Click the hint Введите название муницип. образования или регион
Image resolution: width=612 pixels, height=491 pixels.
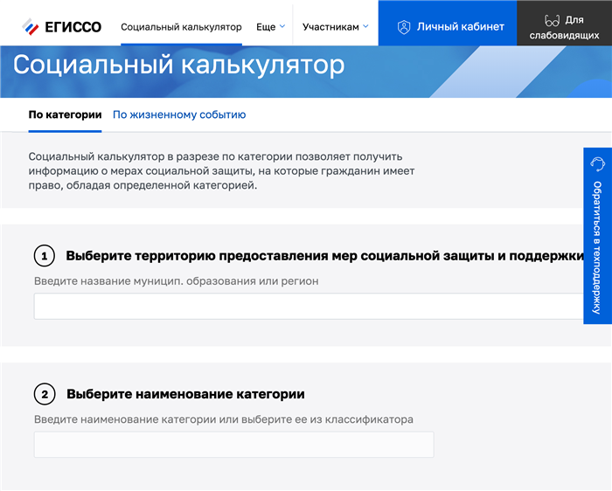click(176, 281)
